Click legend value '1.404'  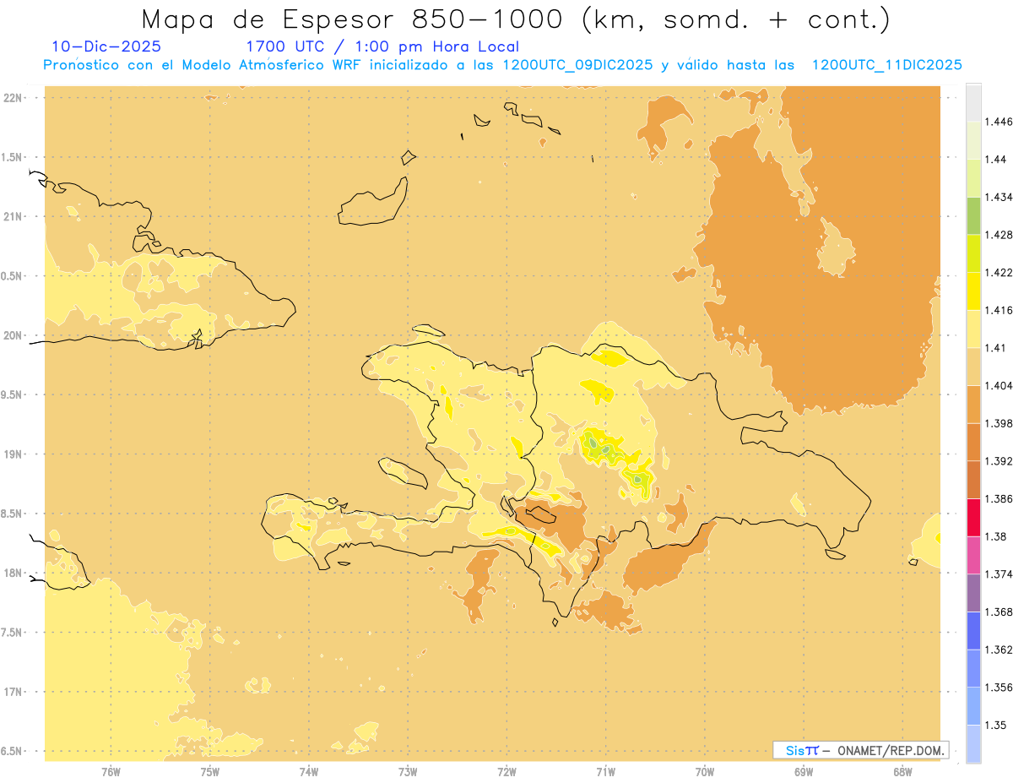tap(999, 385)
